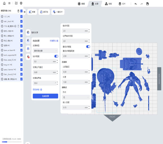Undo the last action
The width and height of the screenshot is (163, 144).
(136, 4)
